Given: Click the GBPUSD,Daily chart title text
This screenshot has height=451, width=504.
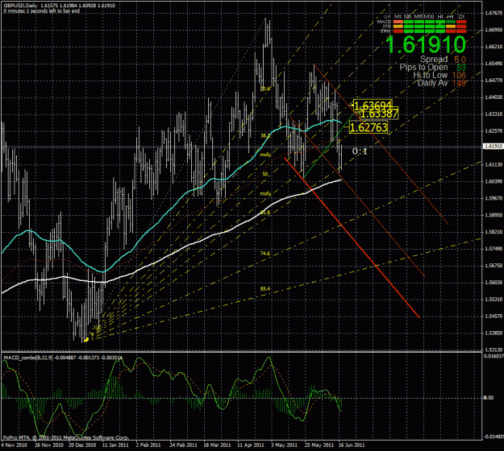Looking at the screenshot, I should pyautogui.click(x=19, y=6).
